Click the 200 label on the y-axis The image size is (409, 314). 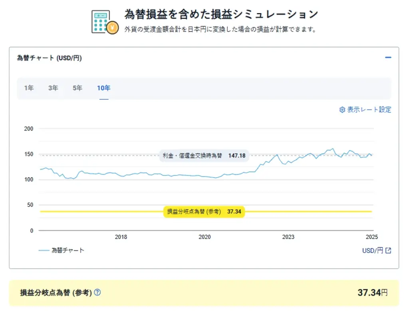[x=28, y=129]
